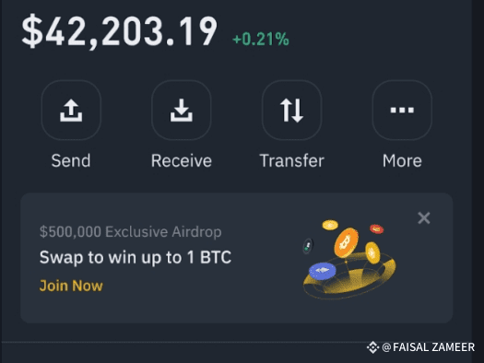This screenshot has height=363, width=484.
Task: Tap the small yellow coin atop the artwork
Action: [330, 225]
